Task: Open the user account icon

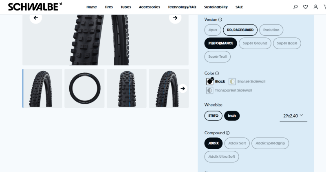Action: point(315,7)
